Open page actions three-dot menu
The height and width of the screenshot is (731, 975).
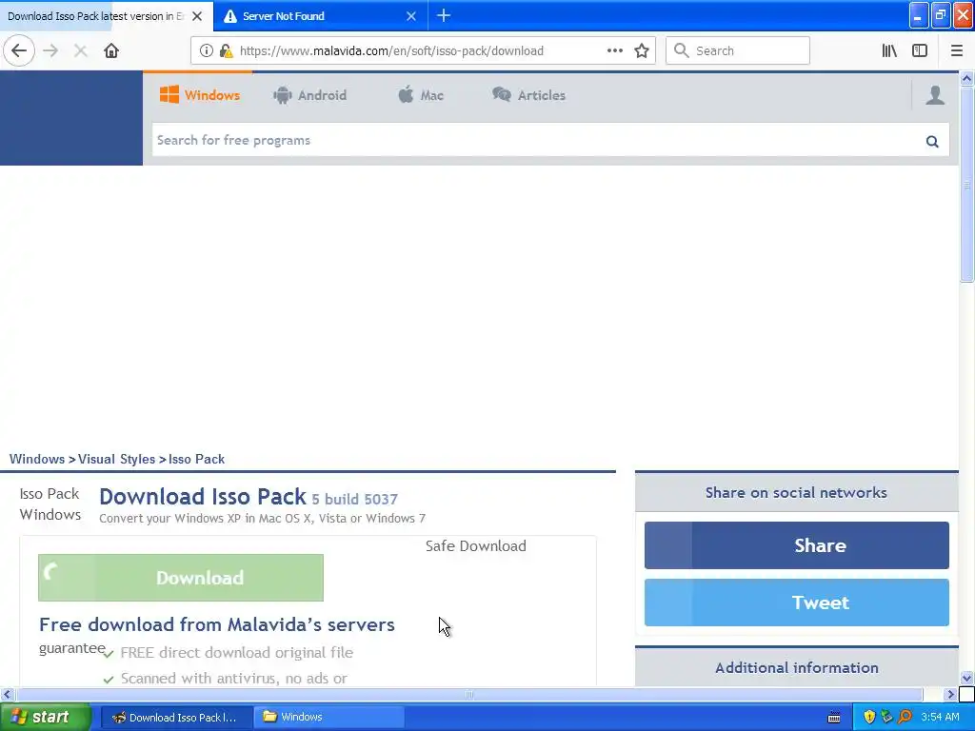point(614,51)
